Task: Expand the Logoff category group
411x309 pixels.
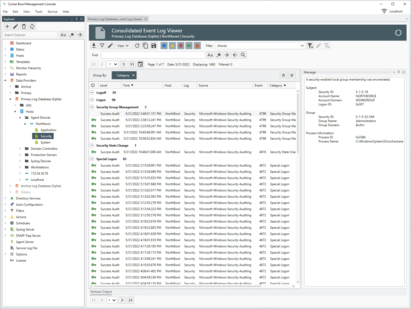Action: click(x=92, y=93)
